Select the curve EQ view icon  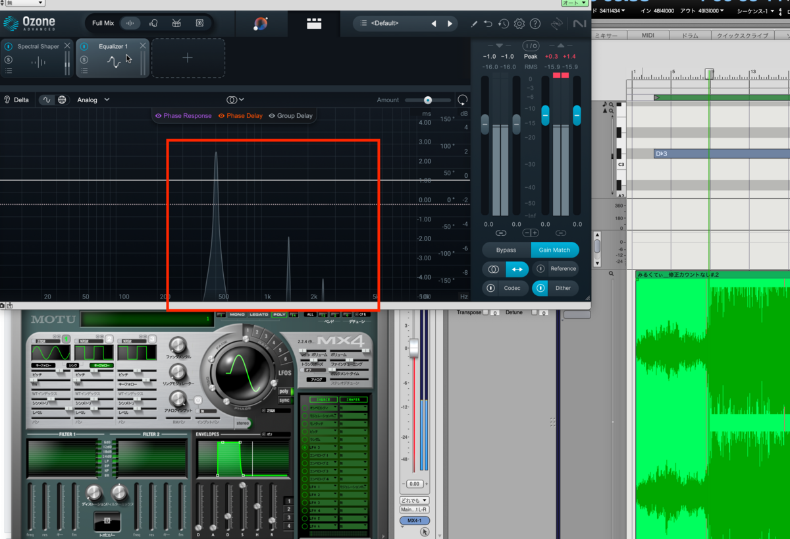pyautogui.click(x=47, y=100)
